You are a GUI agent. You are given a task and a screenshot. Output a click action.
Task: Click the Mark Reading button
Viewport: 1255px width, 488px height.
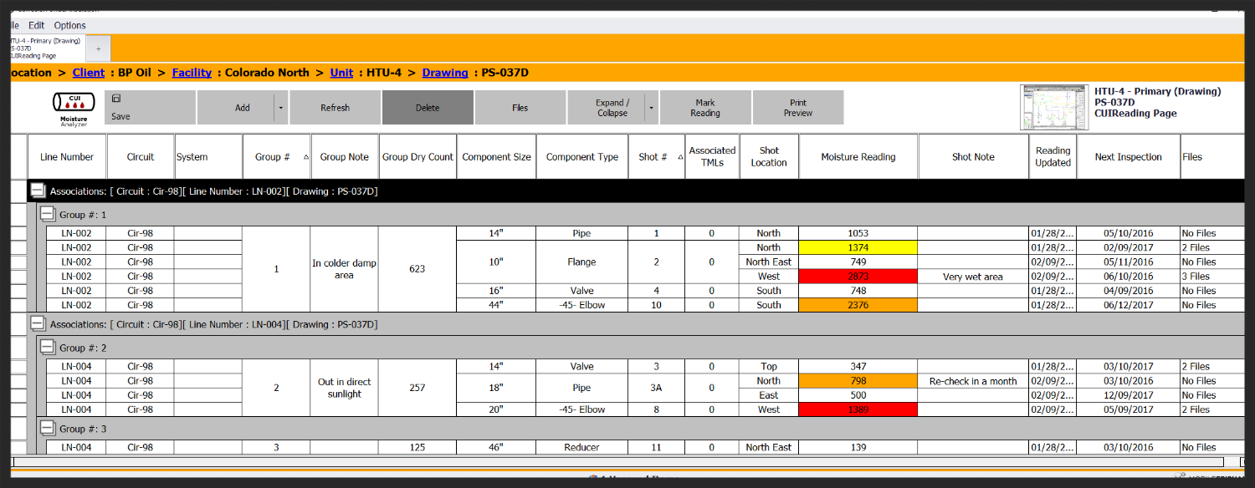click(x=705, y=108)
